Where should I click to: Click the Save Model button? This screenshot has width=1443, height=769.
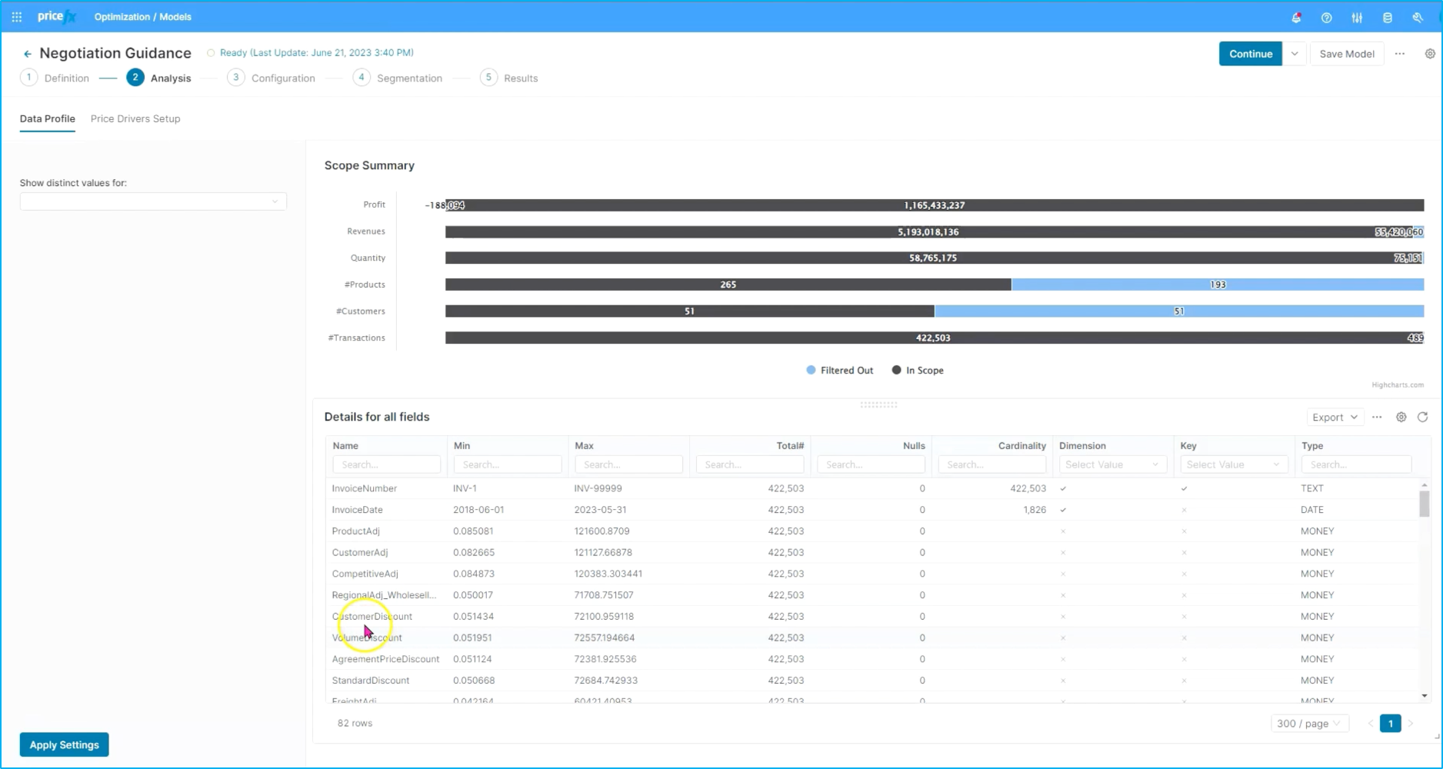(x=1346, y=54)
